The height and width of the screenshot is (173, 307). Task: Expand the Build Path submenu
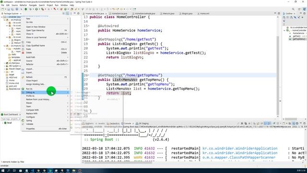point(46,57)
